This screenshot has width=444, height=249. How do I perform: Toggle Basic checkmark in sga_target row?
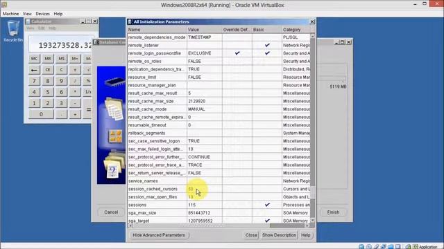(267, 221)
